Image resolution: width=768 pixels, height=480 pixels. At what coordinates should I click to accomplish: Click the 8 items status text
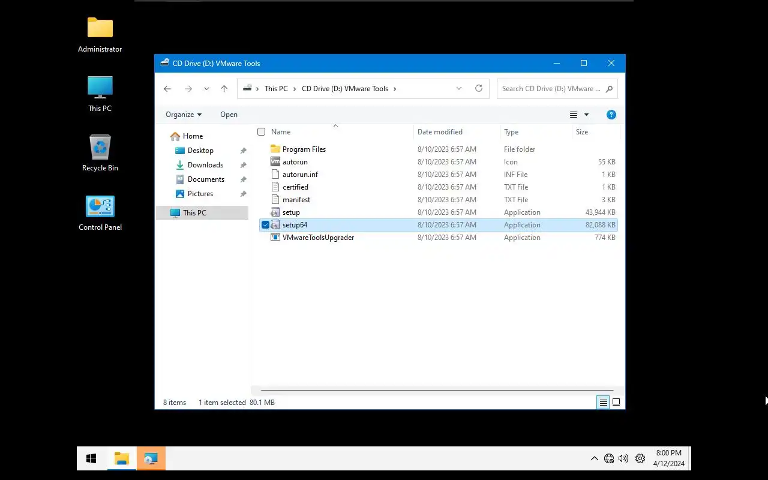tap(175, 403)
